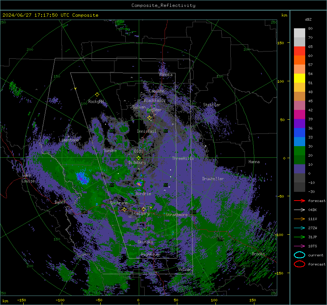The image size is (327, 305).
Task: Select the Cochrane label
Action: click(x=119, y=203)
